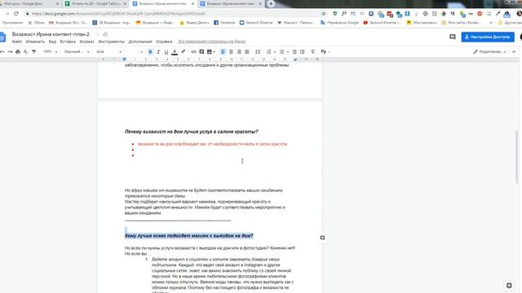Open the comment history icon
Screen dimensions: 522x293
point(453,37)
